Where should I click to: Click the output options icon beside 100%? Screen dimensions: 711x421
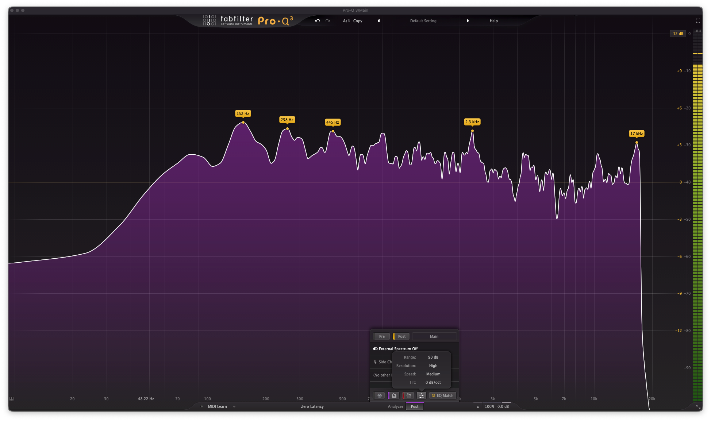pyautogui.click(x=478, y=406)
